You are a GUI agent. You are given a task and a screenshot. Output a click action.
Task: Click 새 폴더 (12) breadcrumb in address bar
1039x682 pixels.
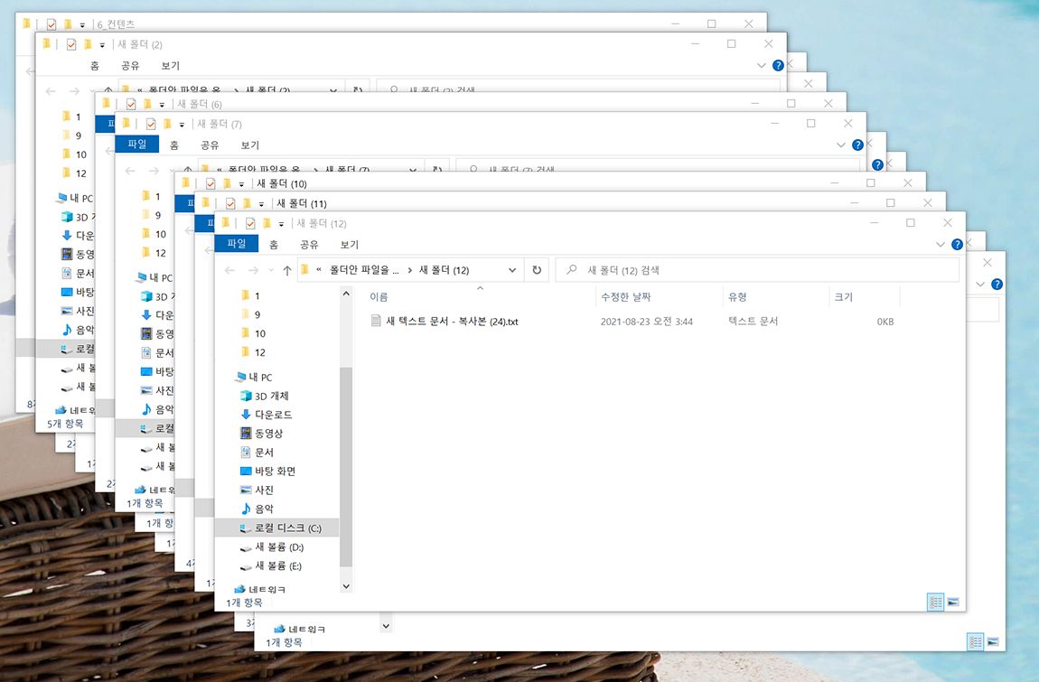444,270
